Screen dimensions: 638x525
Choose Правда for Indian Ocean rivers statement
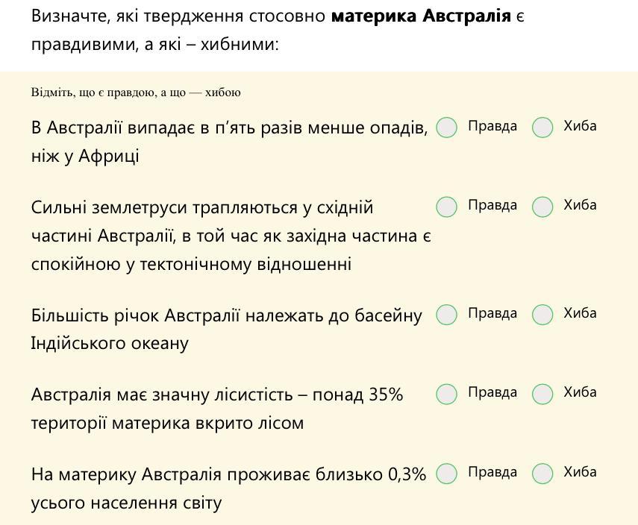click(x=446, y=315)
